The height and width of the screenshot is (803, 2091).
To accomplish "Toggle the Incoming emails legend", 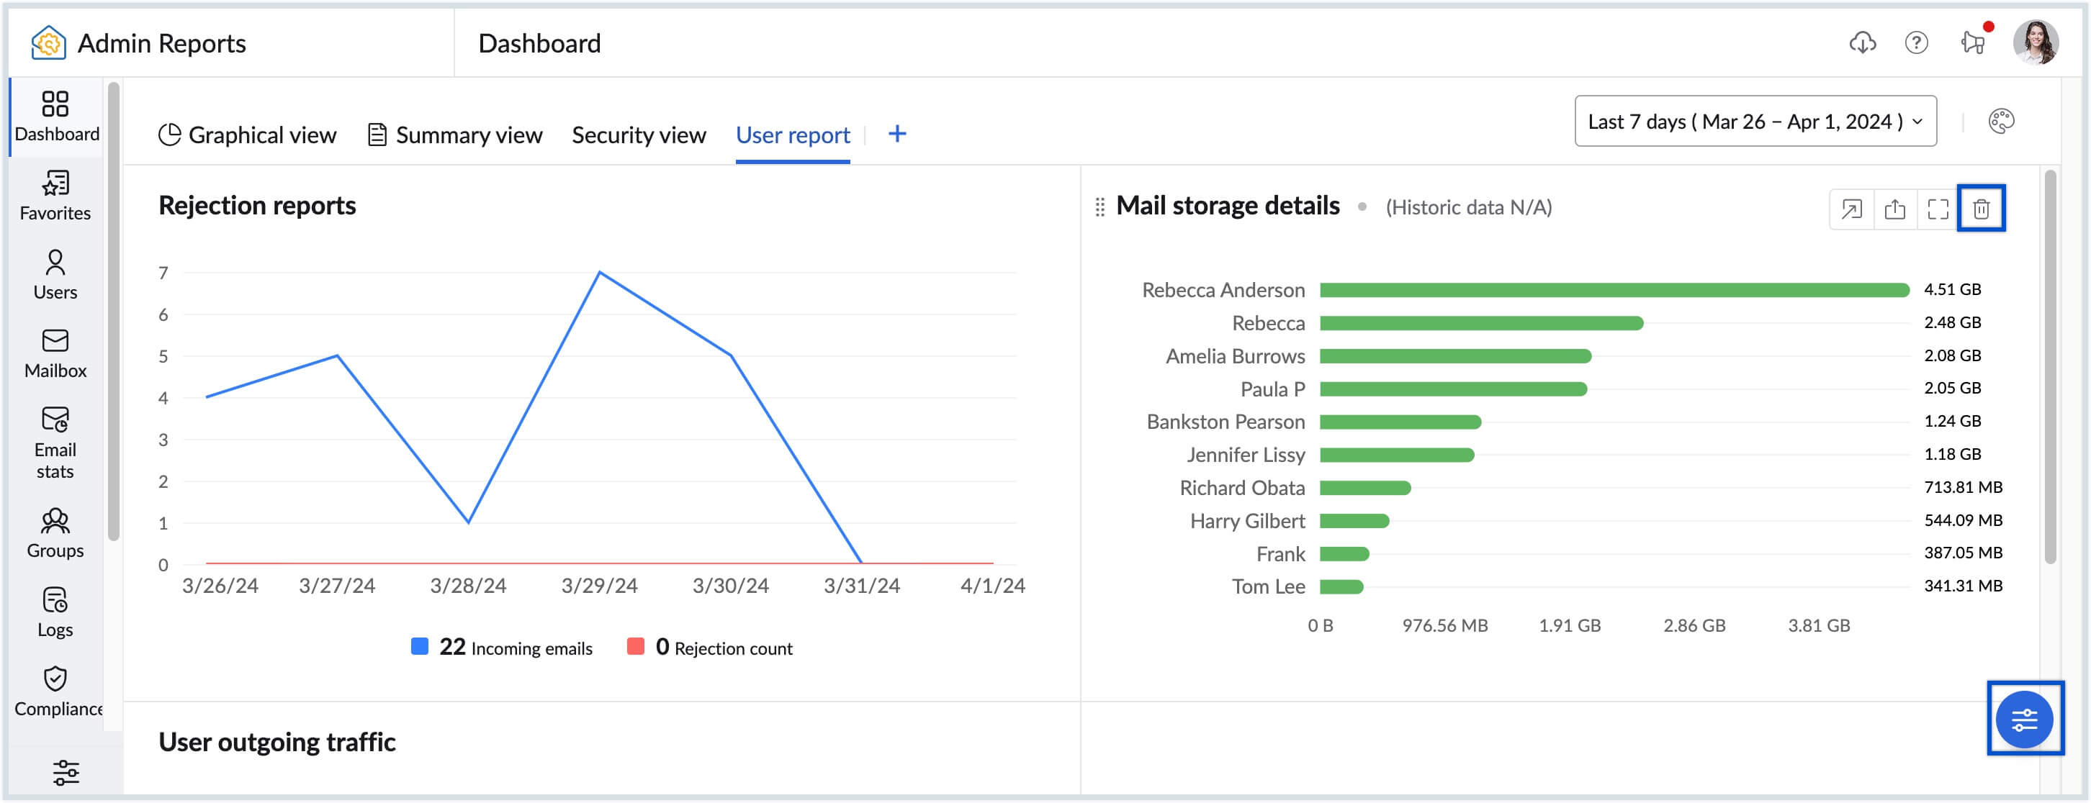I will pos(502,648).
